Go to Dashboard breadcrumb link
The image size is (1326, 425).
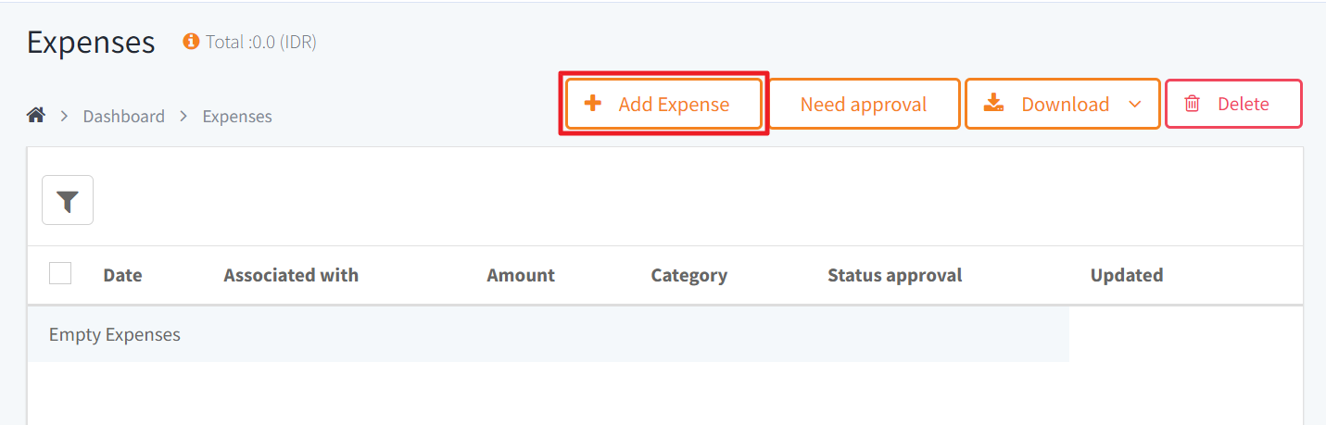pyautogui.click(x=124, y=117)
